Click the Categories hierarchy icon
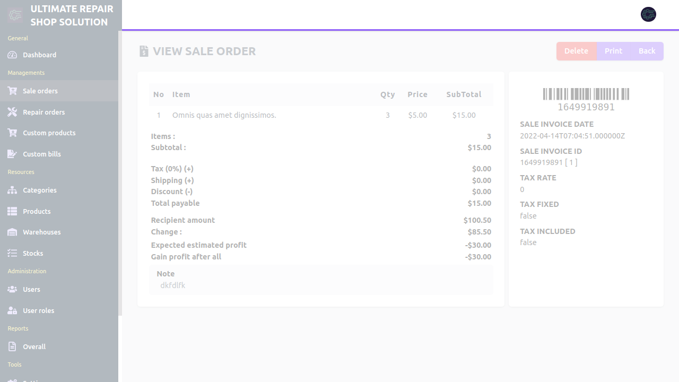 pos(12,190)
